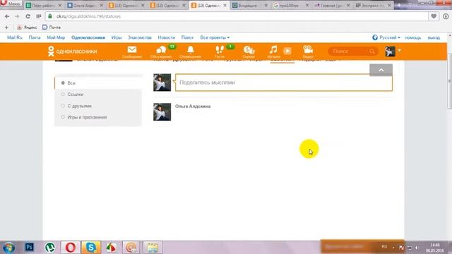Click the Поделитесь мыслями input field

pyautogui.click(x=284, y=83)
